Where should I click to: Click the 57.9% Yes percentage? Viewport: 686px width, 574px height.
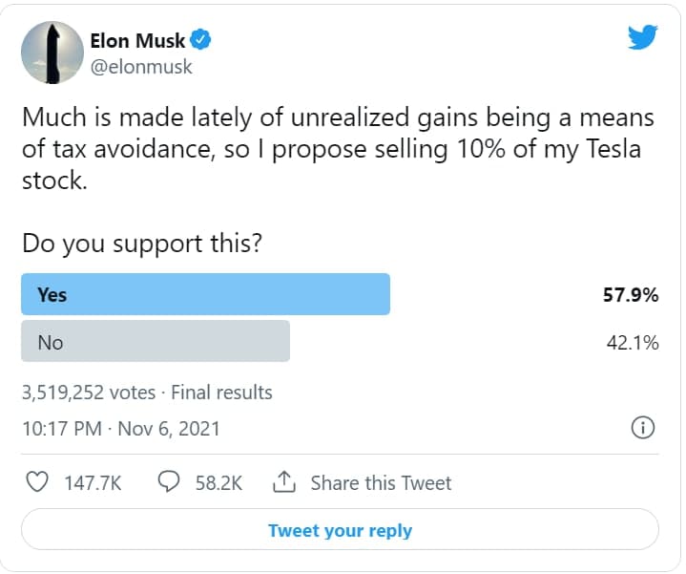tap(632, 295)
